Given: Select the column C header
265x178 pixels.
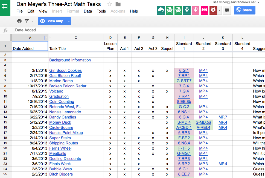Looking at the screenshot, I should (76, 38).
